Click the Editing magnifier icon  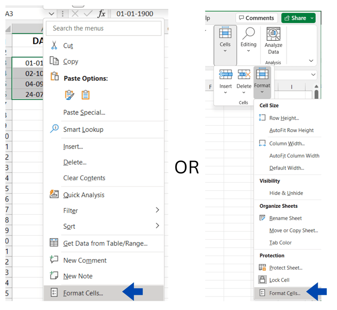pos(248,33)
